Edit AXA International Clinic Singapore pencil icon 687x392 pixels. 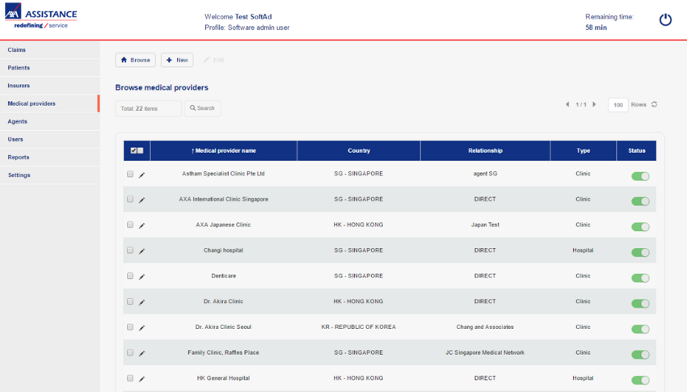click(141, 200)
